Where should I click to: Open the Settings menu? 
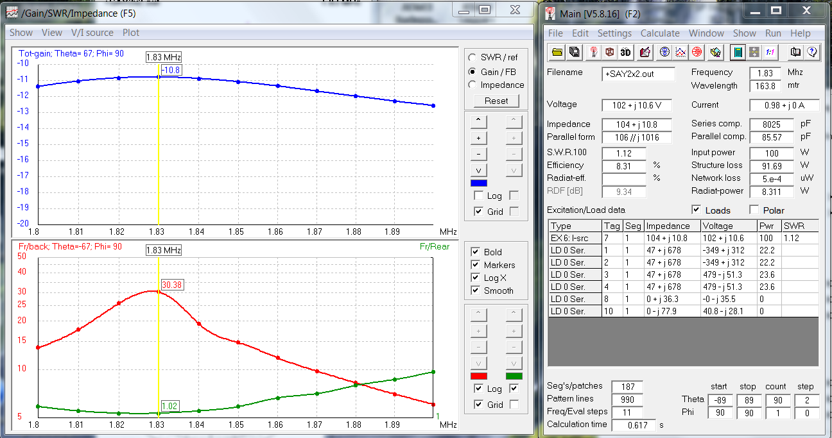tap(614, 33)
